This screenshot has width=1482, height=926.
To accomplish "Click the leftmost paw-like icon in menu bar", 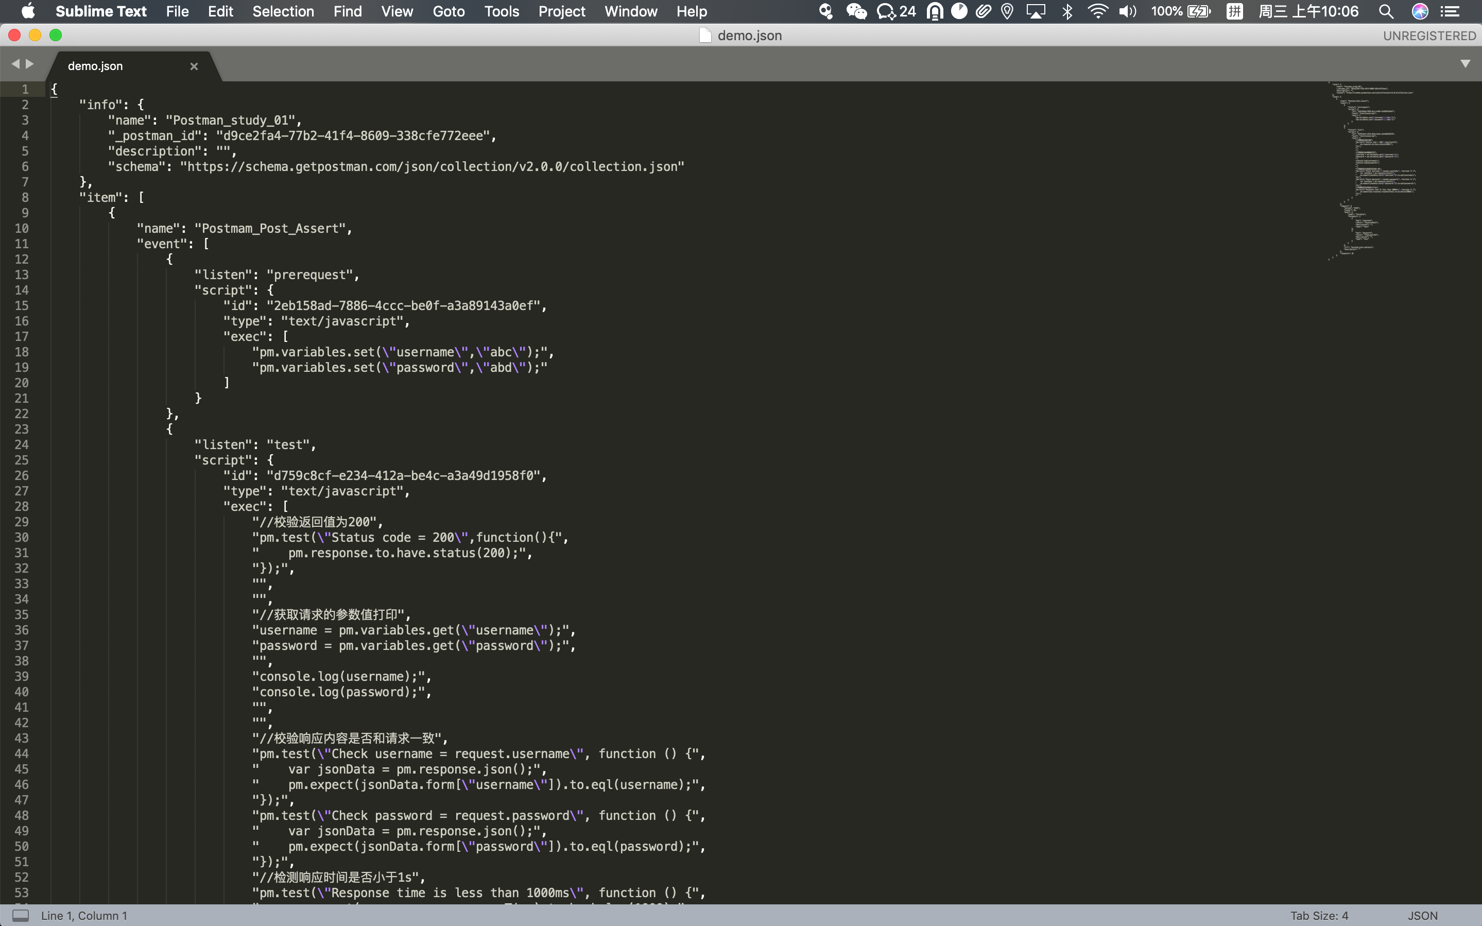I will tap(826, 11).
